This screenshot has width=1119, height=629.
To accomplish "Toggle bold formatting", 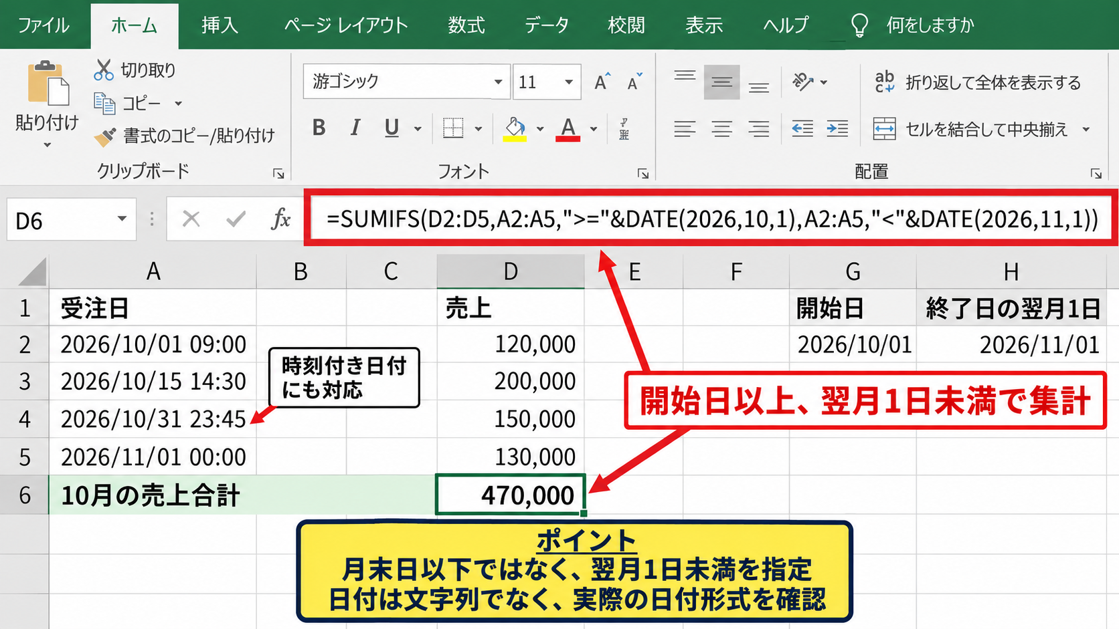I will [319, 128].
